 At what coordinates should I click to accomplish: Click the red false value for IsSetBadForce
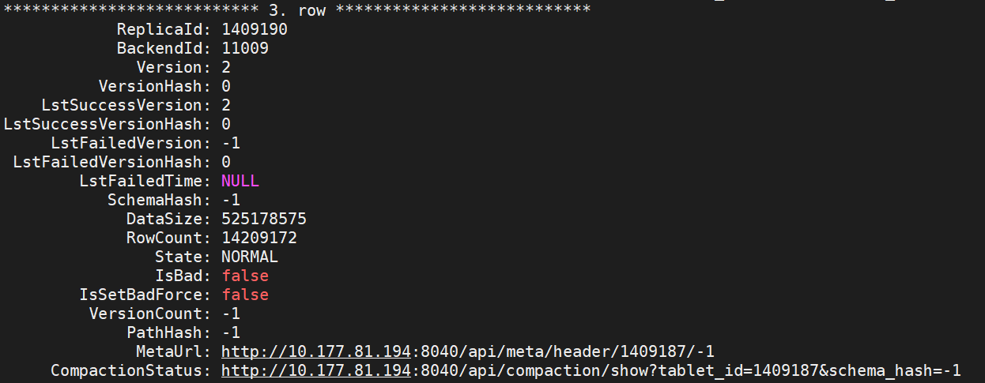(x=245, y=295)
